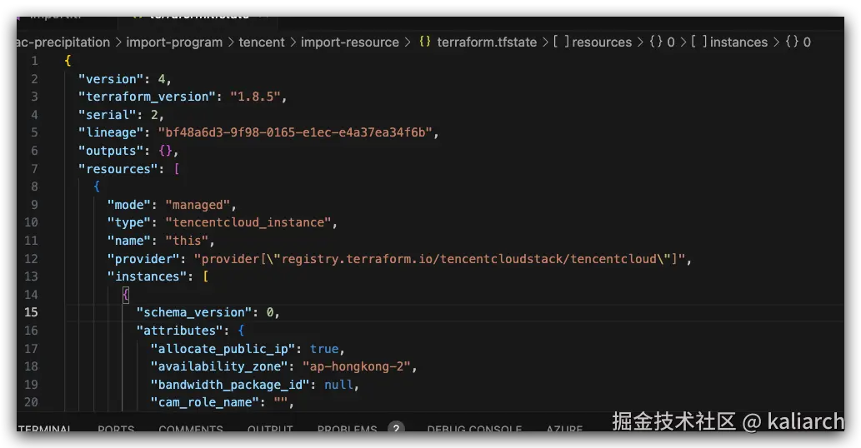This screenshot has height=448, width=861.
Task: Click line number 20 in the gutter
Action: click(x=32, y=402)
